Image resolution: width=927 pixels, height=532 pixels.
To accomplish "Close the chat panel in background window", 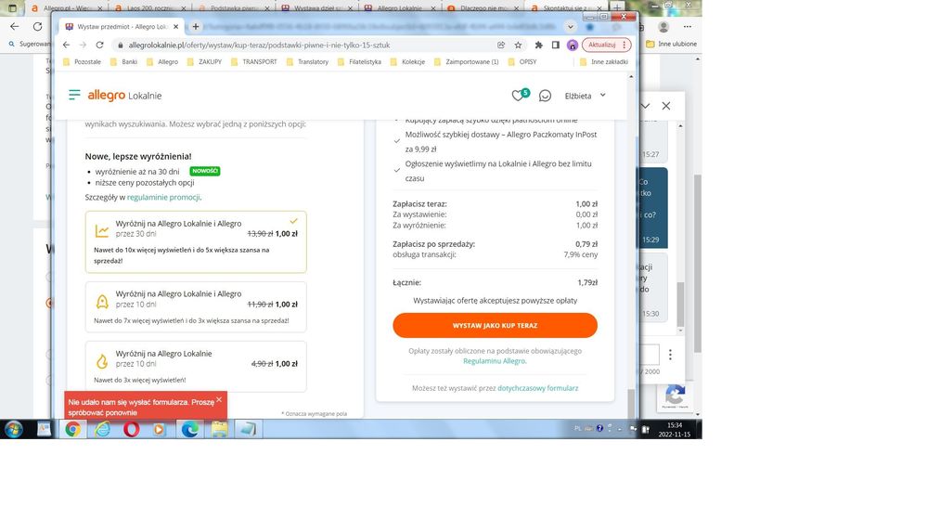I will (x=666, y=106).
